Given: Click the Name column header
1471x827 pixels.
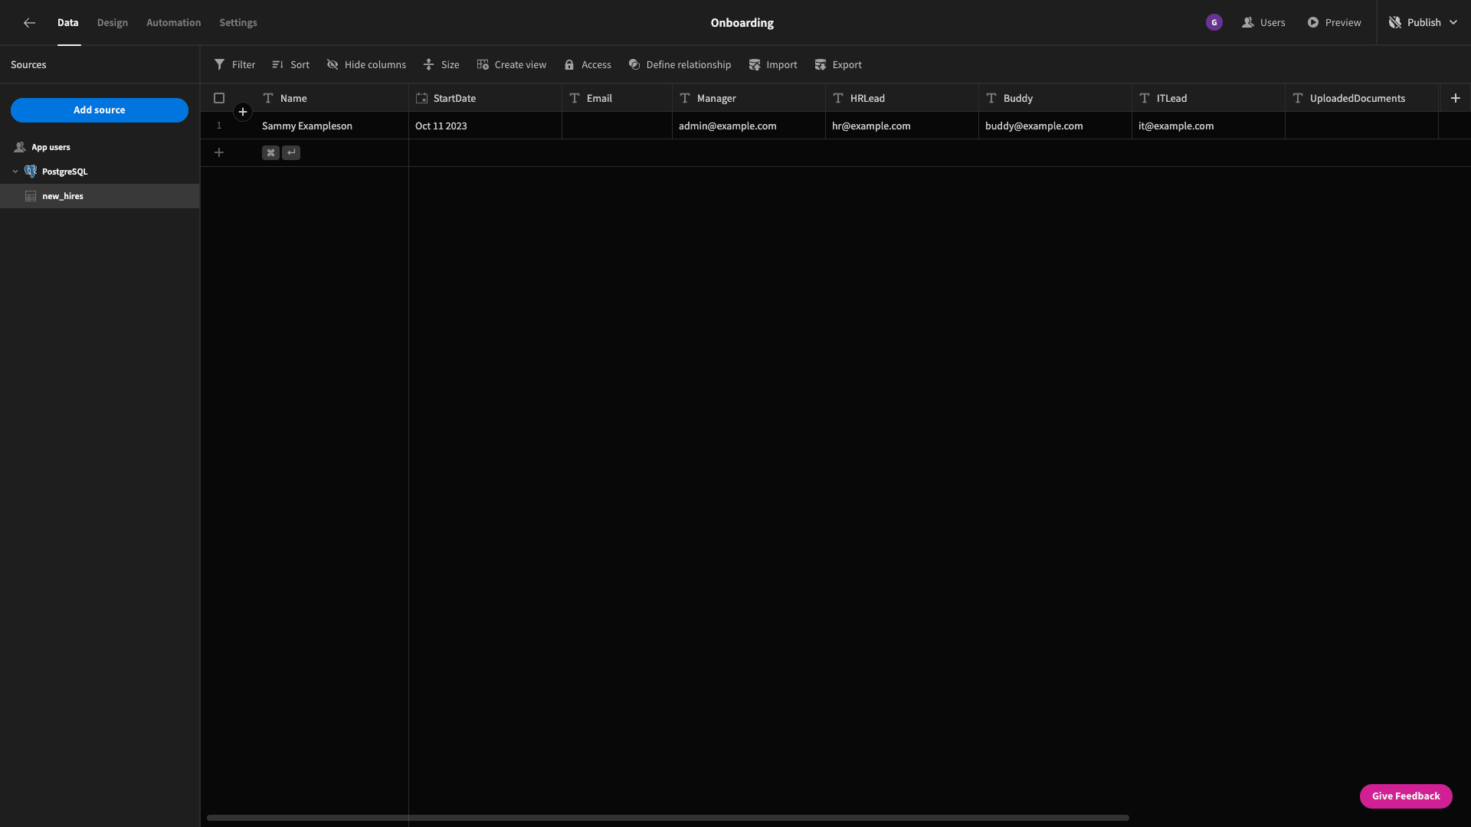Looking at the screenshot, I should tap(332, 98).
